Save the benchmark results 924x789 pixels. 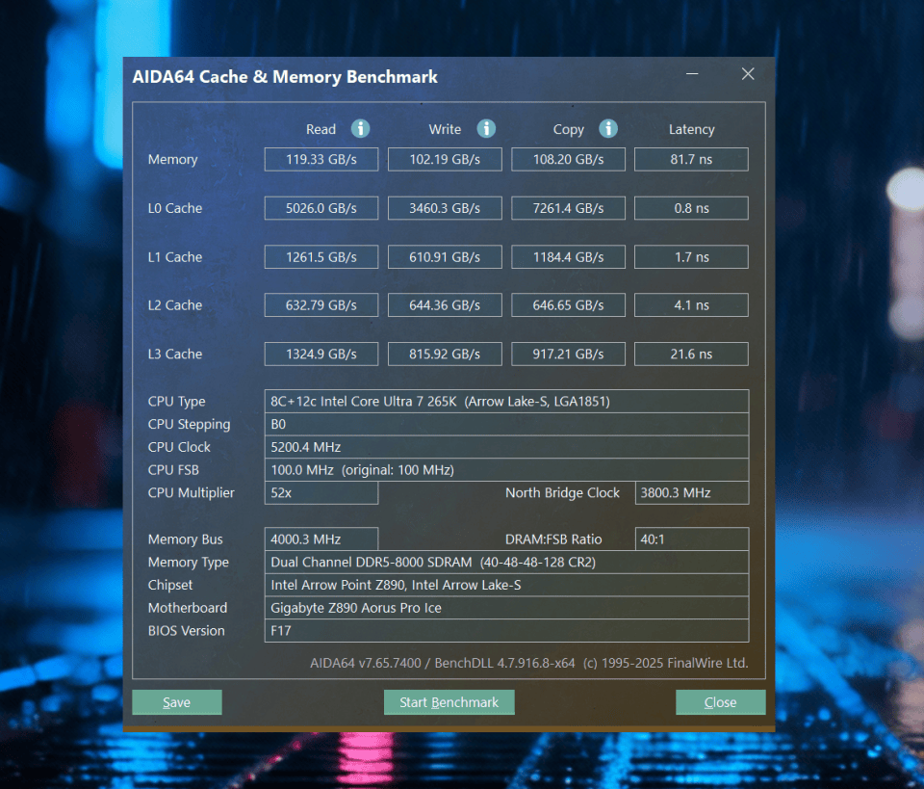pyautogui.click(x=176, y=701)
